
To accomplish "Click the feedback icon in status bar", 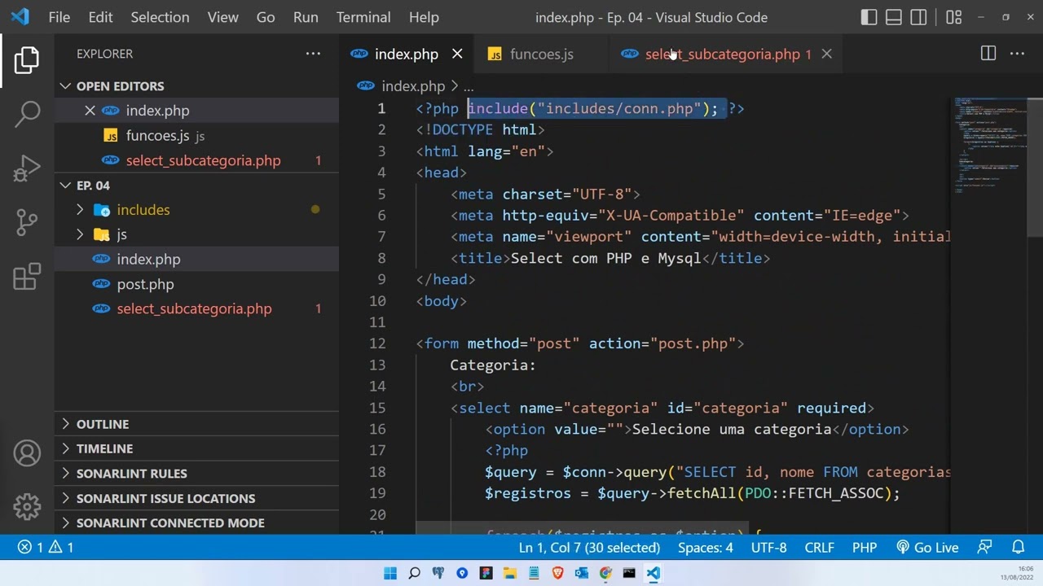I will click(x=985, y=548).
